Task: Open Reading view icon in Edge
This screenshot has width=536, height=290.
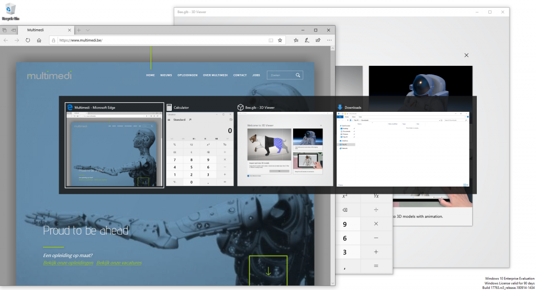Action: point(271,40)
